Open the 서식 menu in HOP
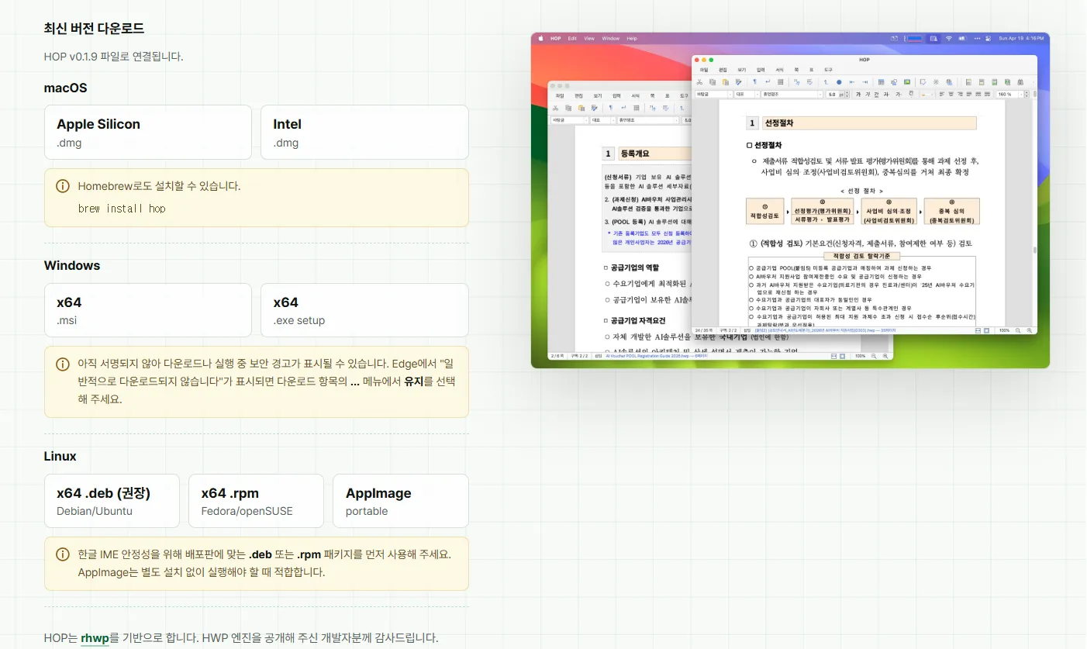 point(780,69)
